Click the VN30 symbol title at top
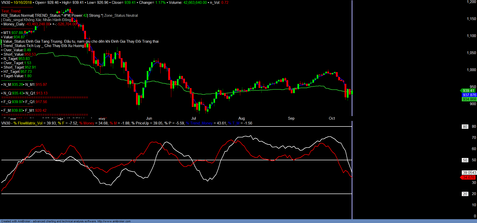This screenshot has width=477, height=223. pos(6,3)
